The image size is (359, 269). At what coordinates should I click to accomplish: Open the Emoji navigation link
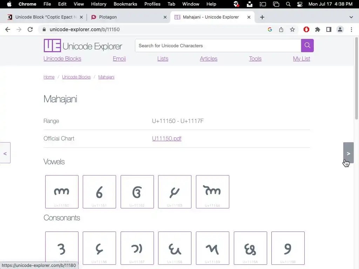click(x=119, y=59)
